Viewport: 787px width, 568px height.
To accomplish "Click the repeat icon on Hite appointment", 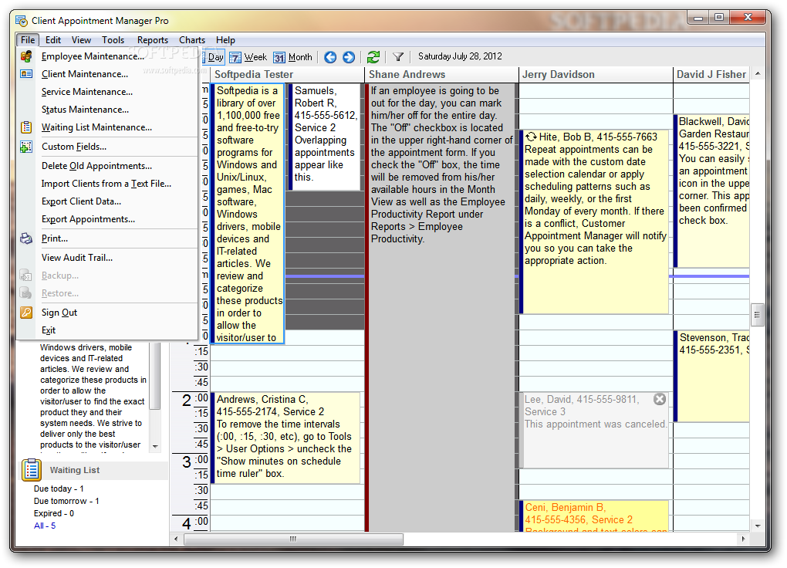I will click(x=531, y=137).
